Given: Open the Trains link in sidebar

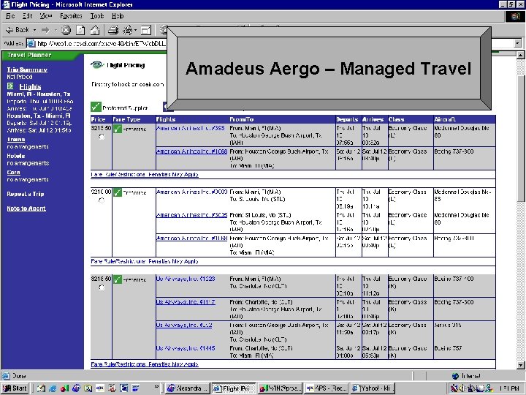Looking at the screenshot, I should [x=16, y=140].
